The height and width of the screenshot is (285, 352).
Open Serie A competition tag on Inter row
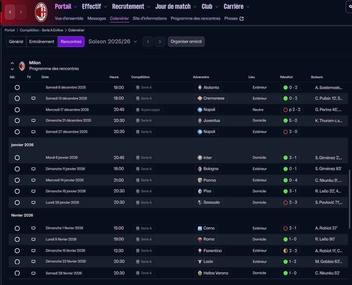(144, 158)
